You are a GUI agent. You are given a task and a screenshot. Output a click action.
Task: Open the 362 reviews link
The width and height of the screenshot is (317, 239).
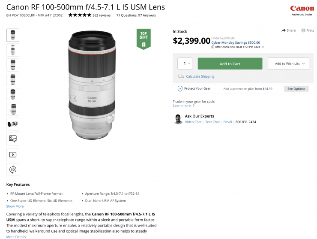click(x=102, y=15)
